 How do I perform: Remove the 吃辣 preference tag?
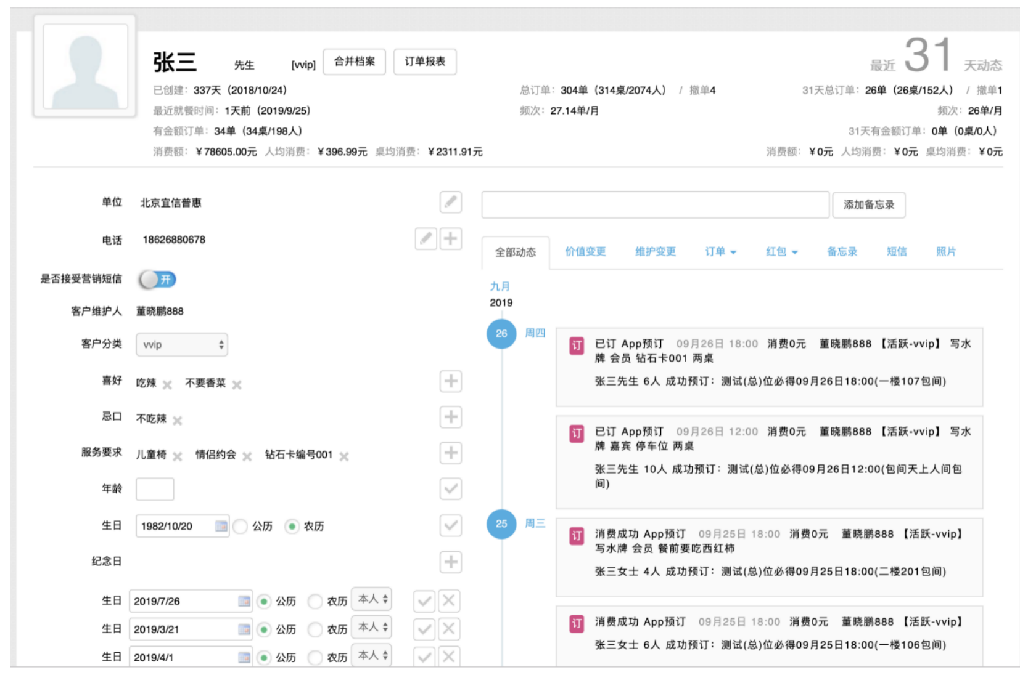point(167,385)
